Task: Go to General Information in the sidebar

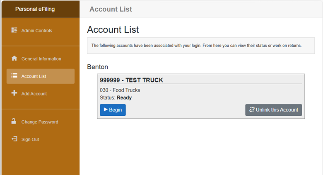Action: coord(41,59)
